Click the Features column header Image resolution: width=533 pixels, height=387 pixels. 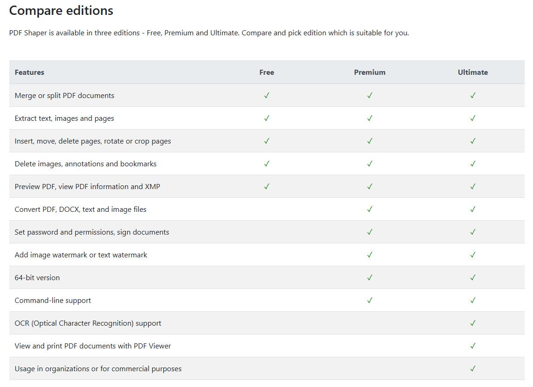(29, 72)
